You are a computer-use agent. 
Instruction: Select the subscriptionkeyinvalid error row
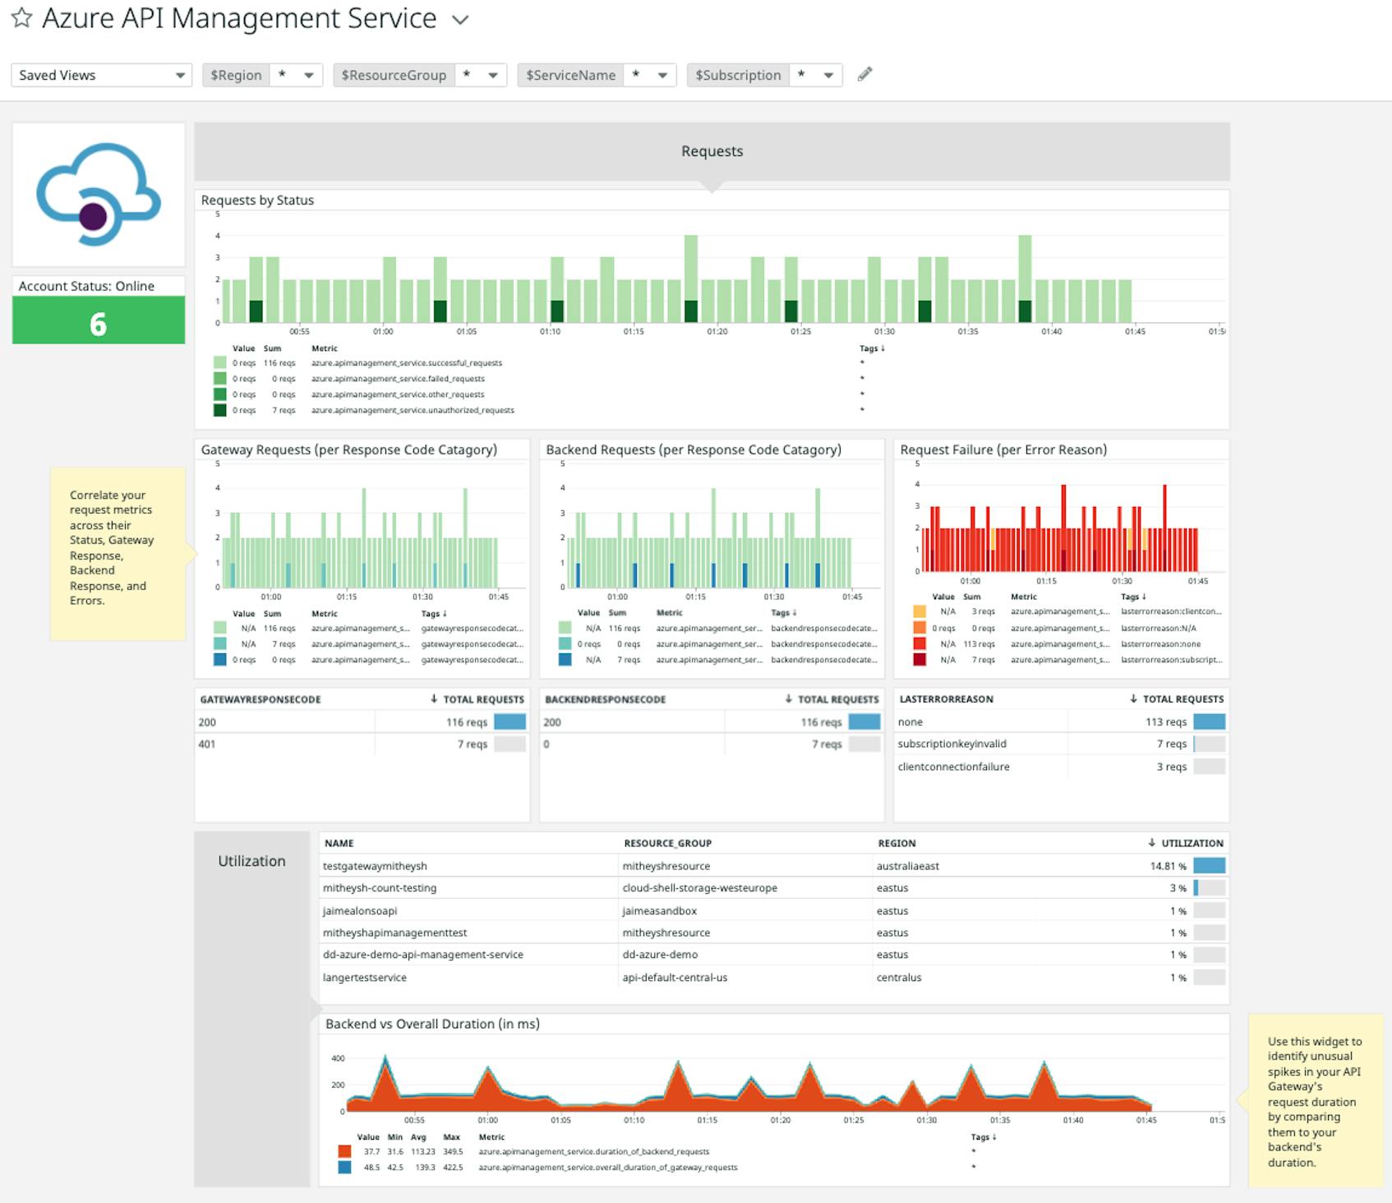953,744
